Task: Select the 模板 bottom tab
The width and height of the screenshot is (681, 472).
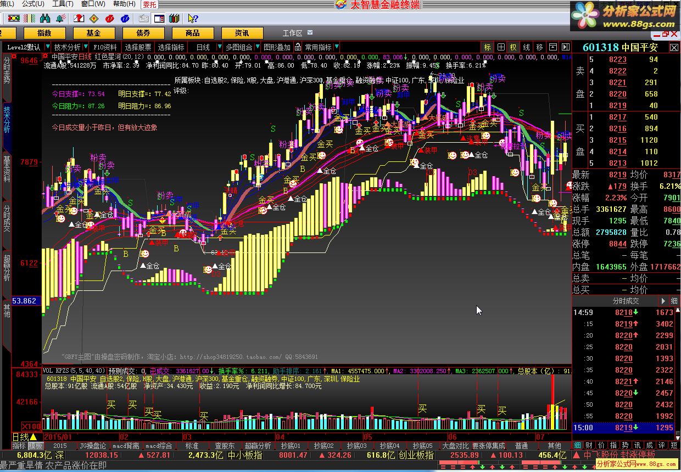Action: (36, 446)
